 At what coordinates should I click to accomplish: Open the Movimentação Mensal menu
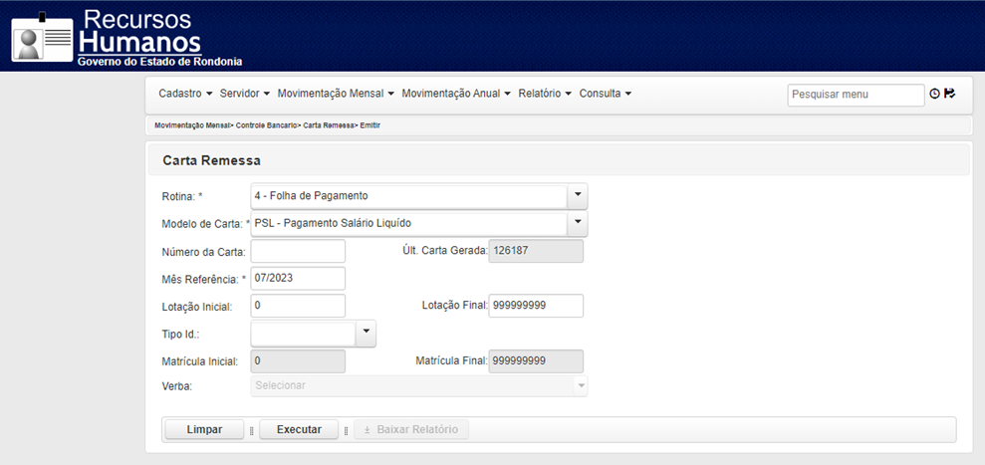click(336, 94)
